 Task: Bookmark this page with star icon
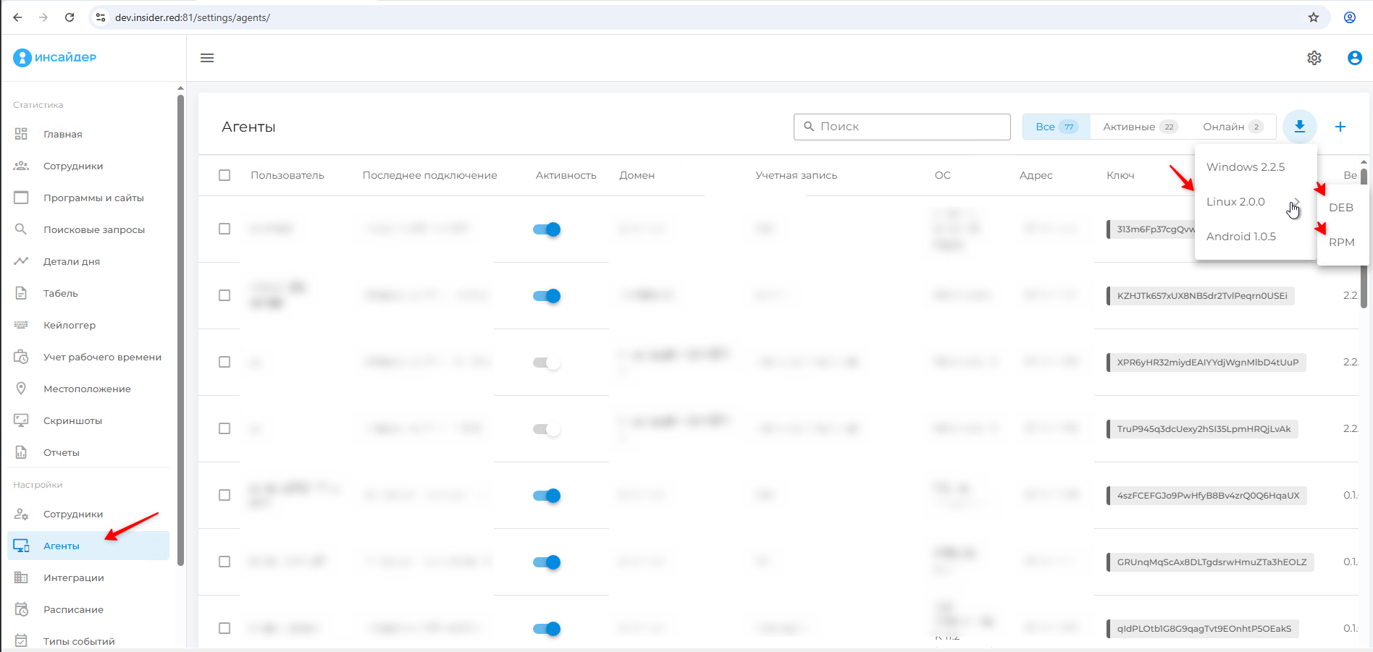1313,17
